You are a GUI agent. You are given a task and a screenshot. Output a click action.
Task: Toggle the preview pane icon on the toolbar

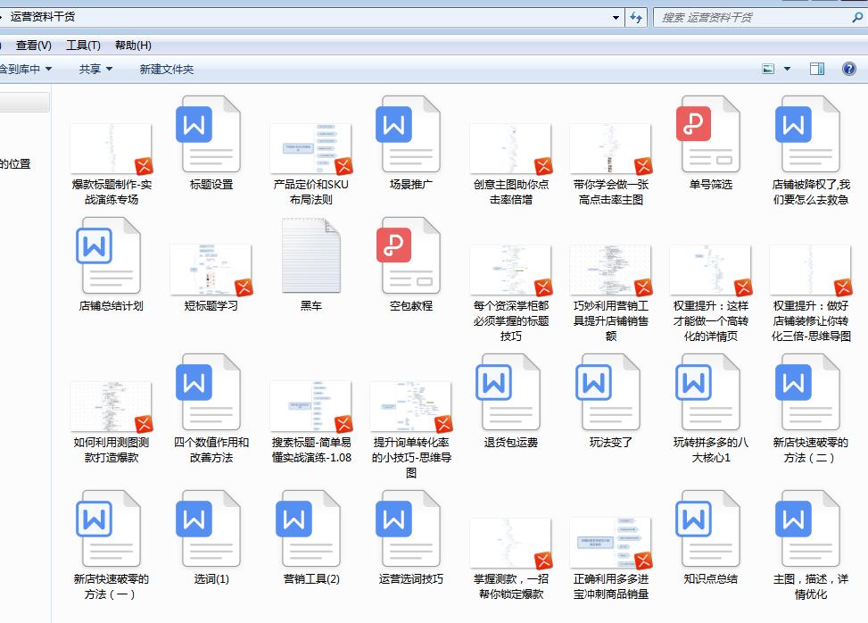[x=816, y=68]
